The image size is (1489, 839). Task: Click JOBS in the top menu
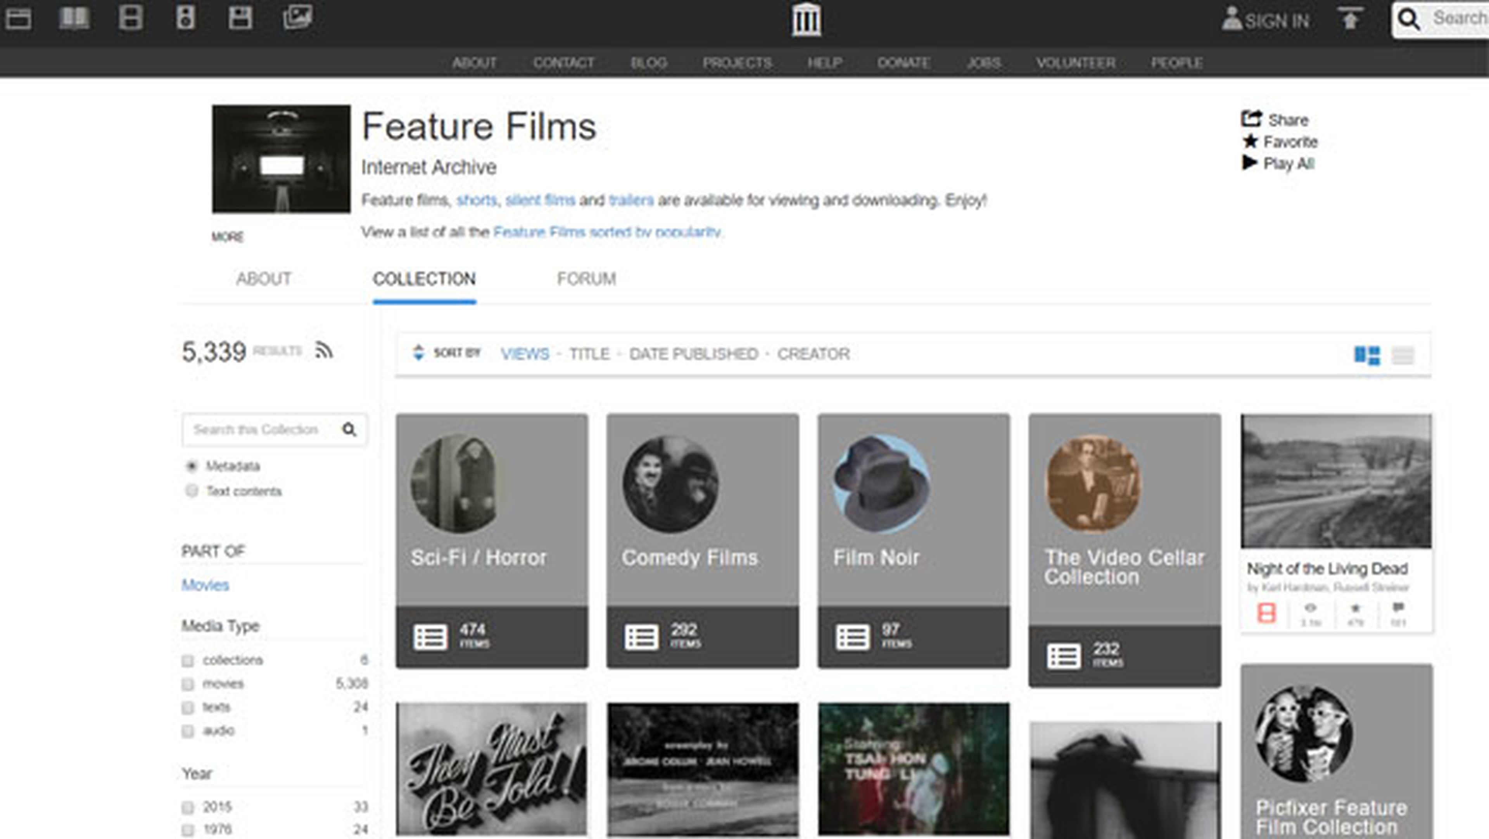coord(983,62)
